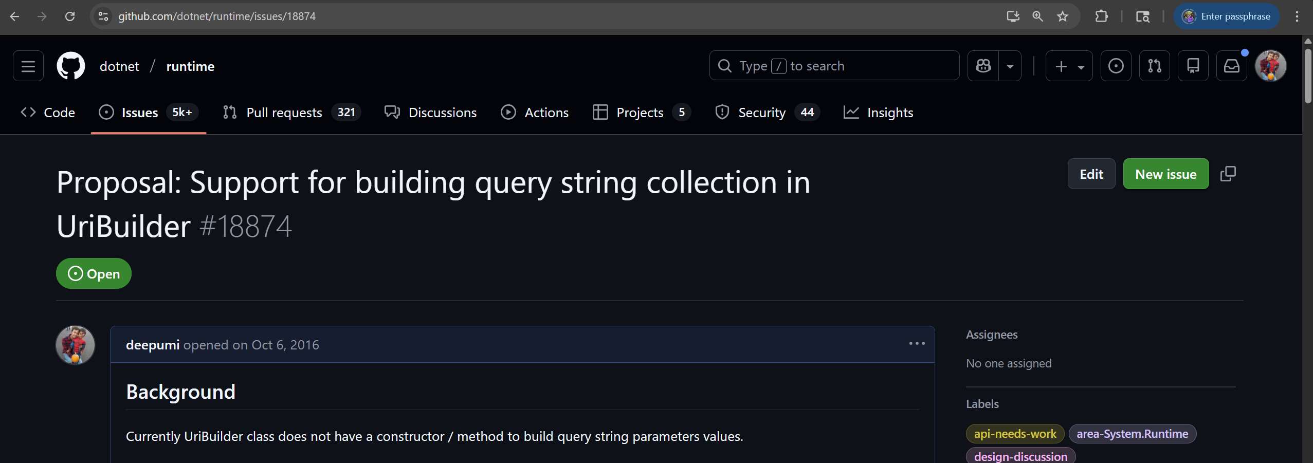1313x463 pixels.
Task: Expand the Copilot dropdown arrow
Action: [x=1011, y=65]
